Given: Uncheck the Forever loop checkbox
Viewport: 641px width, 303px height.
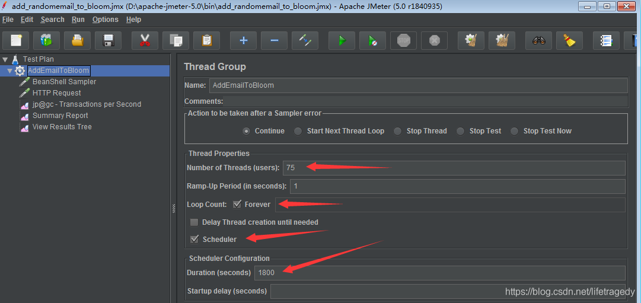Looking at the screenshot, I should tap(237, 205).
